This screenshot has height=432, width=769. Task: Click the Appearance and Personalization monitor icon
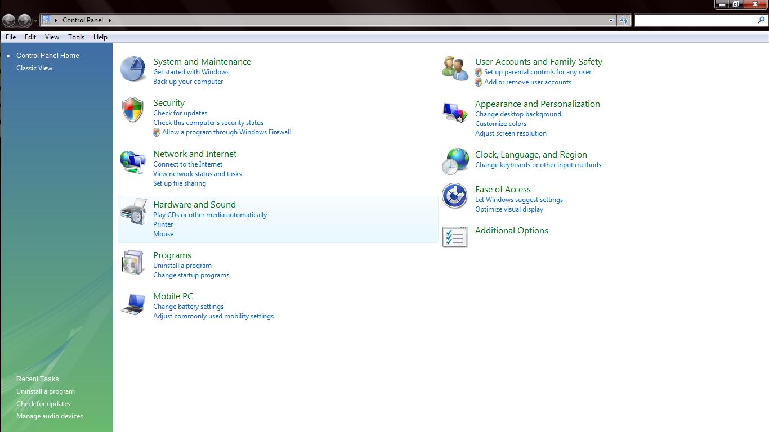tap(455, 112)
